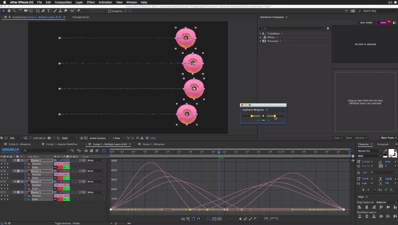The height and width of the screenshot is (225, 398).
Task: Click the fit all graphs to view icon
Action: coord(220,219)
